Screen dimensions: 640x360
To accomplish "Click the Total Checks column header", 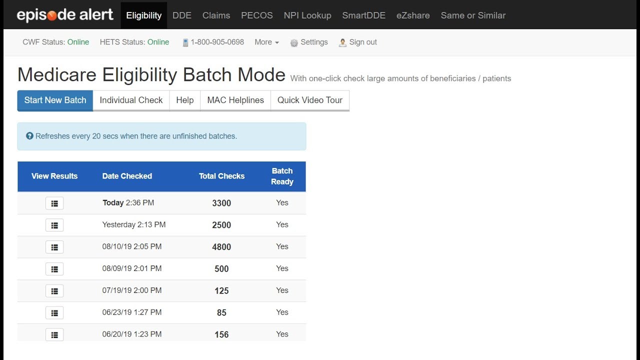I will click(221, 176).
